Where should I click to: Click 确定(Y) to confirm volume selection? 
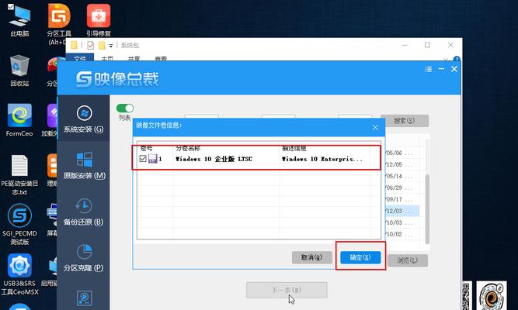pyautogui.click(x=360, y=257)
